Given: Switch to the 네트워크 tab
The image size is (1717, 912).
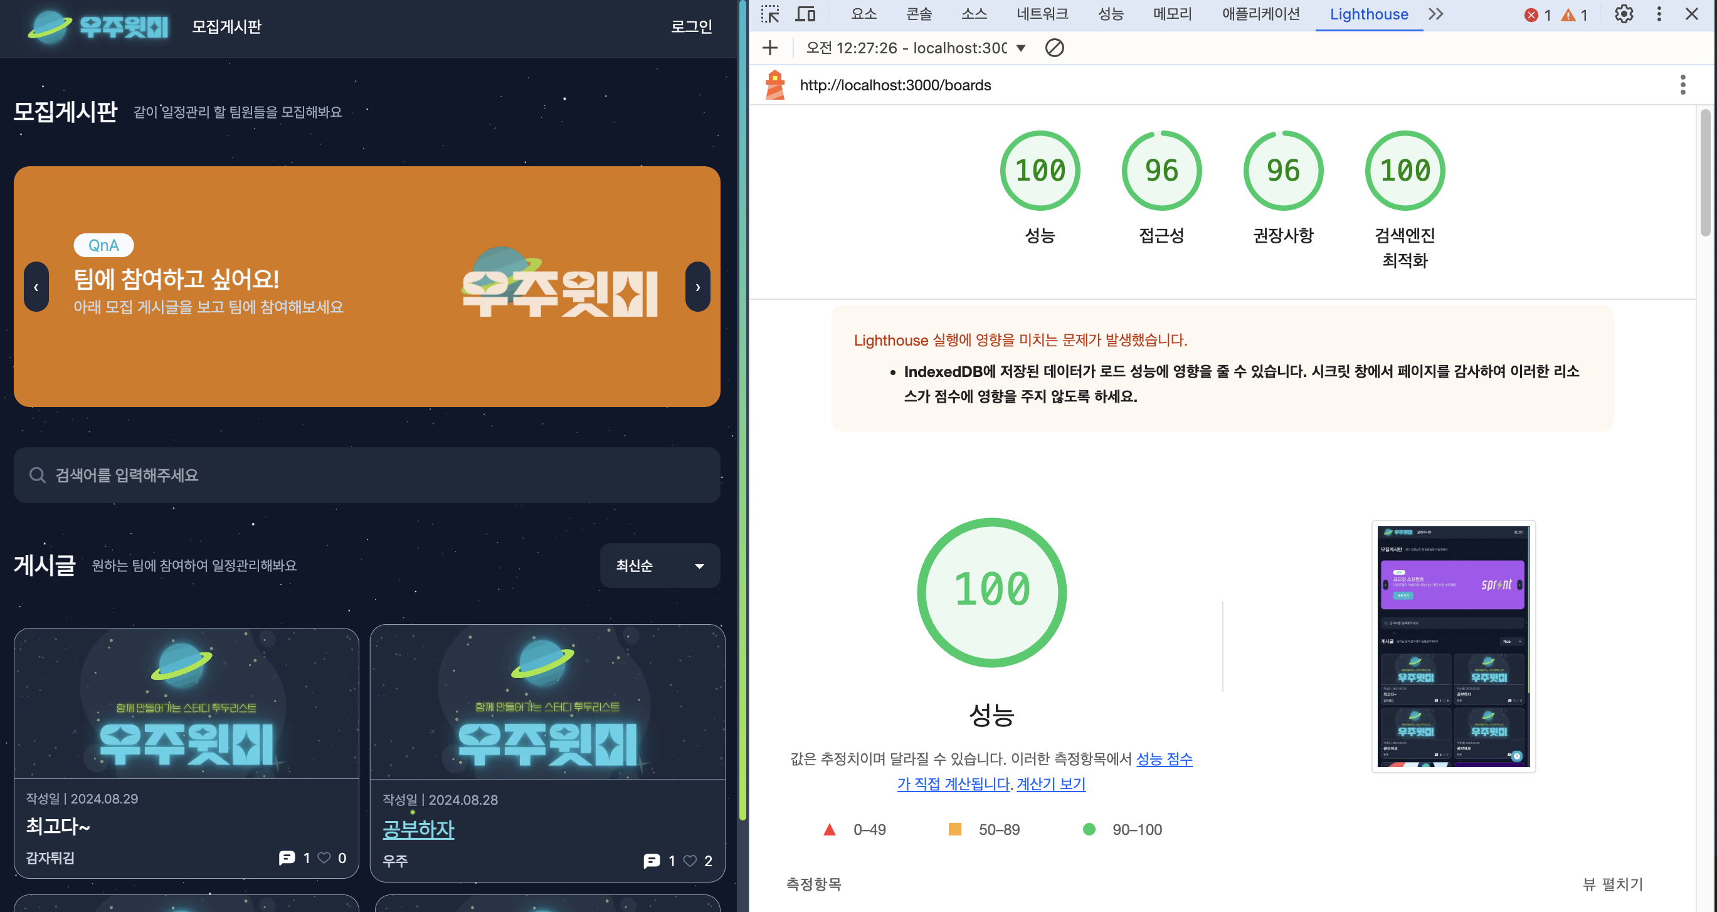Looking at the screenshot, I should [1041, 14].
